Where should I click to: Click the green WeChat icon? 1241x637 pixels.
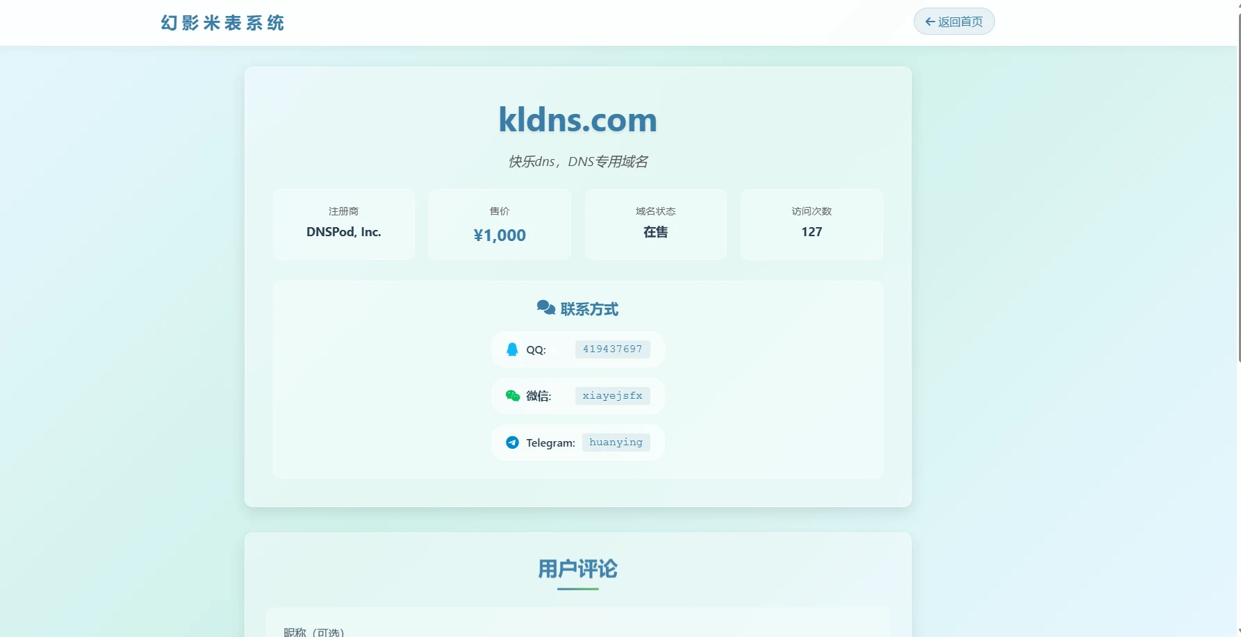[x=513, y=396]
